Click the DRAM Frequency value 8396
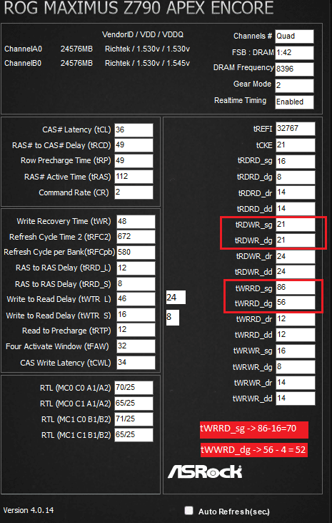The height and width of the screenshot is (523, 332). (x=294, y=69)
